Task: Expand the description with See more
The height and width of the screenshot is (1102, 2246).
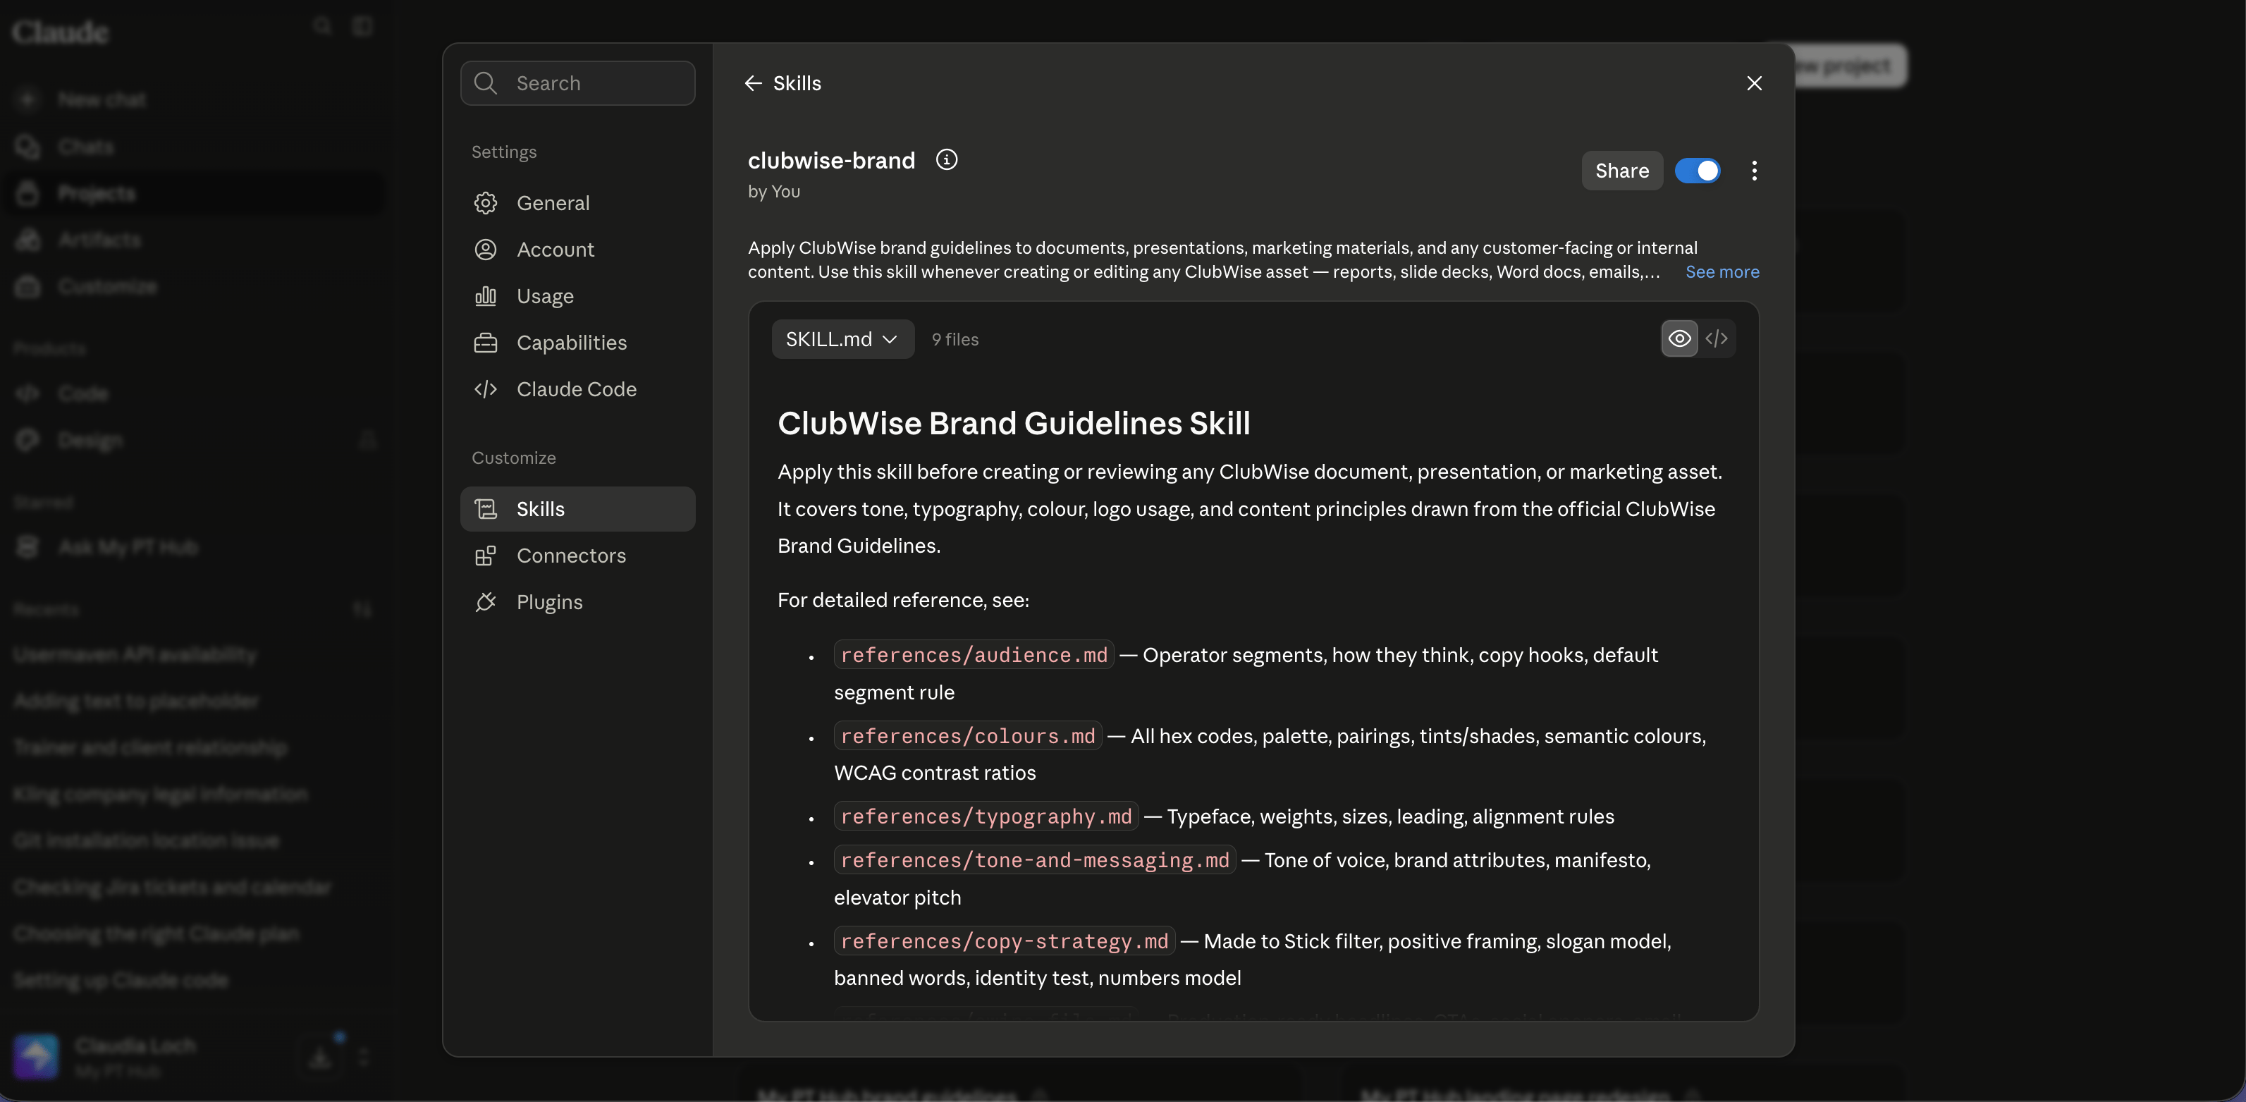Action: 1722,272
